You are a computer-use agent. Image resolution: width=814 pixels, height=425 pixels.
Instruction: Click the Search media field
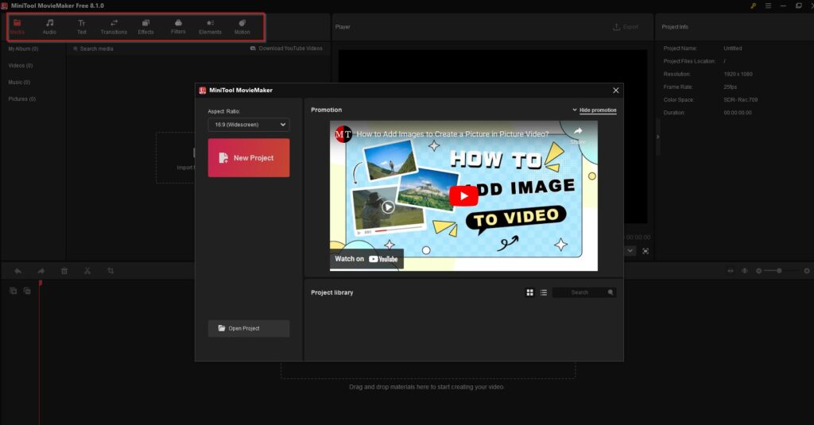click(96, 48)
